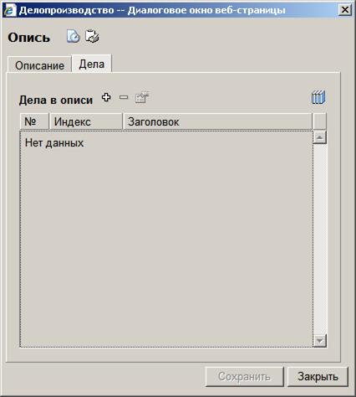The height and width of the screenshot is (397, 356).
Task: Click the vertical scrollbar track of the list
Action: (319, 239)
